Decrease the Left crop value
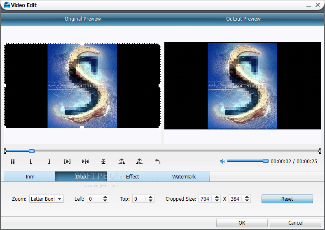Screen dimensions: 325x230 [105, 201]
